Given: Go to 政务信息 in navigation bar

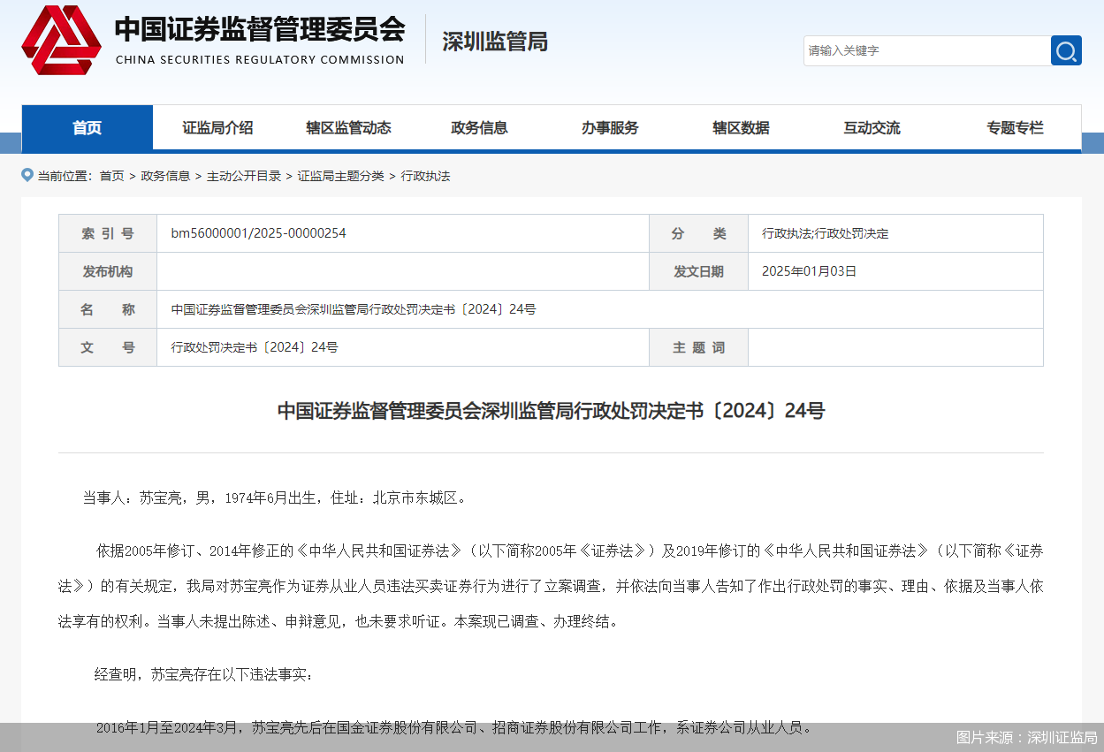Looking at the screenshot, I should point(479,128).
